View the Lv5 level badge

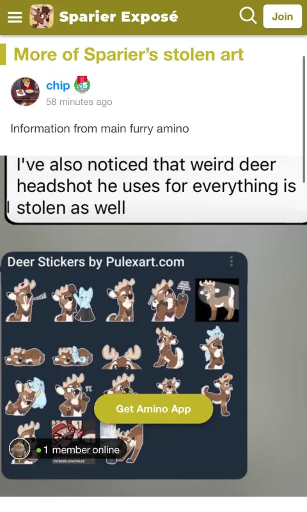tap(83, 85)
